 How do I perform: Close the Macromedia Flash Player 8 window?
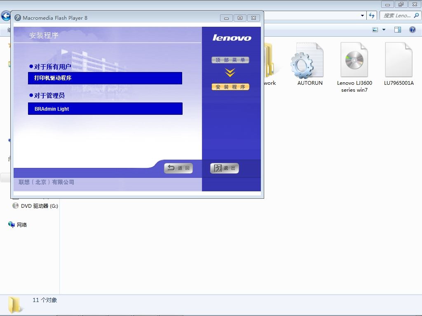pos(253,18)
